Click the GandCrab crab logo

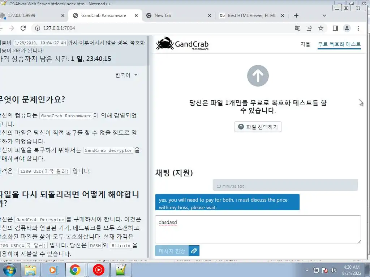click(182, 44)
